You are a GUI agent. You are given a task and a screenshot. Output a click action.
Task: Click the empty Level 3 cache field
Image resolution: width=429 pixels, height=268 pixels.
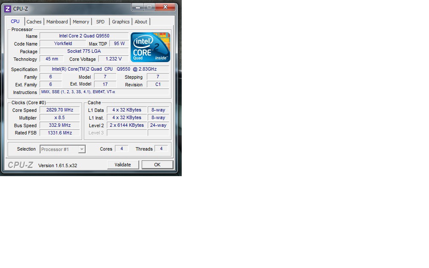[x=127, y=133]
